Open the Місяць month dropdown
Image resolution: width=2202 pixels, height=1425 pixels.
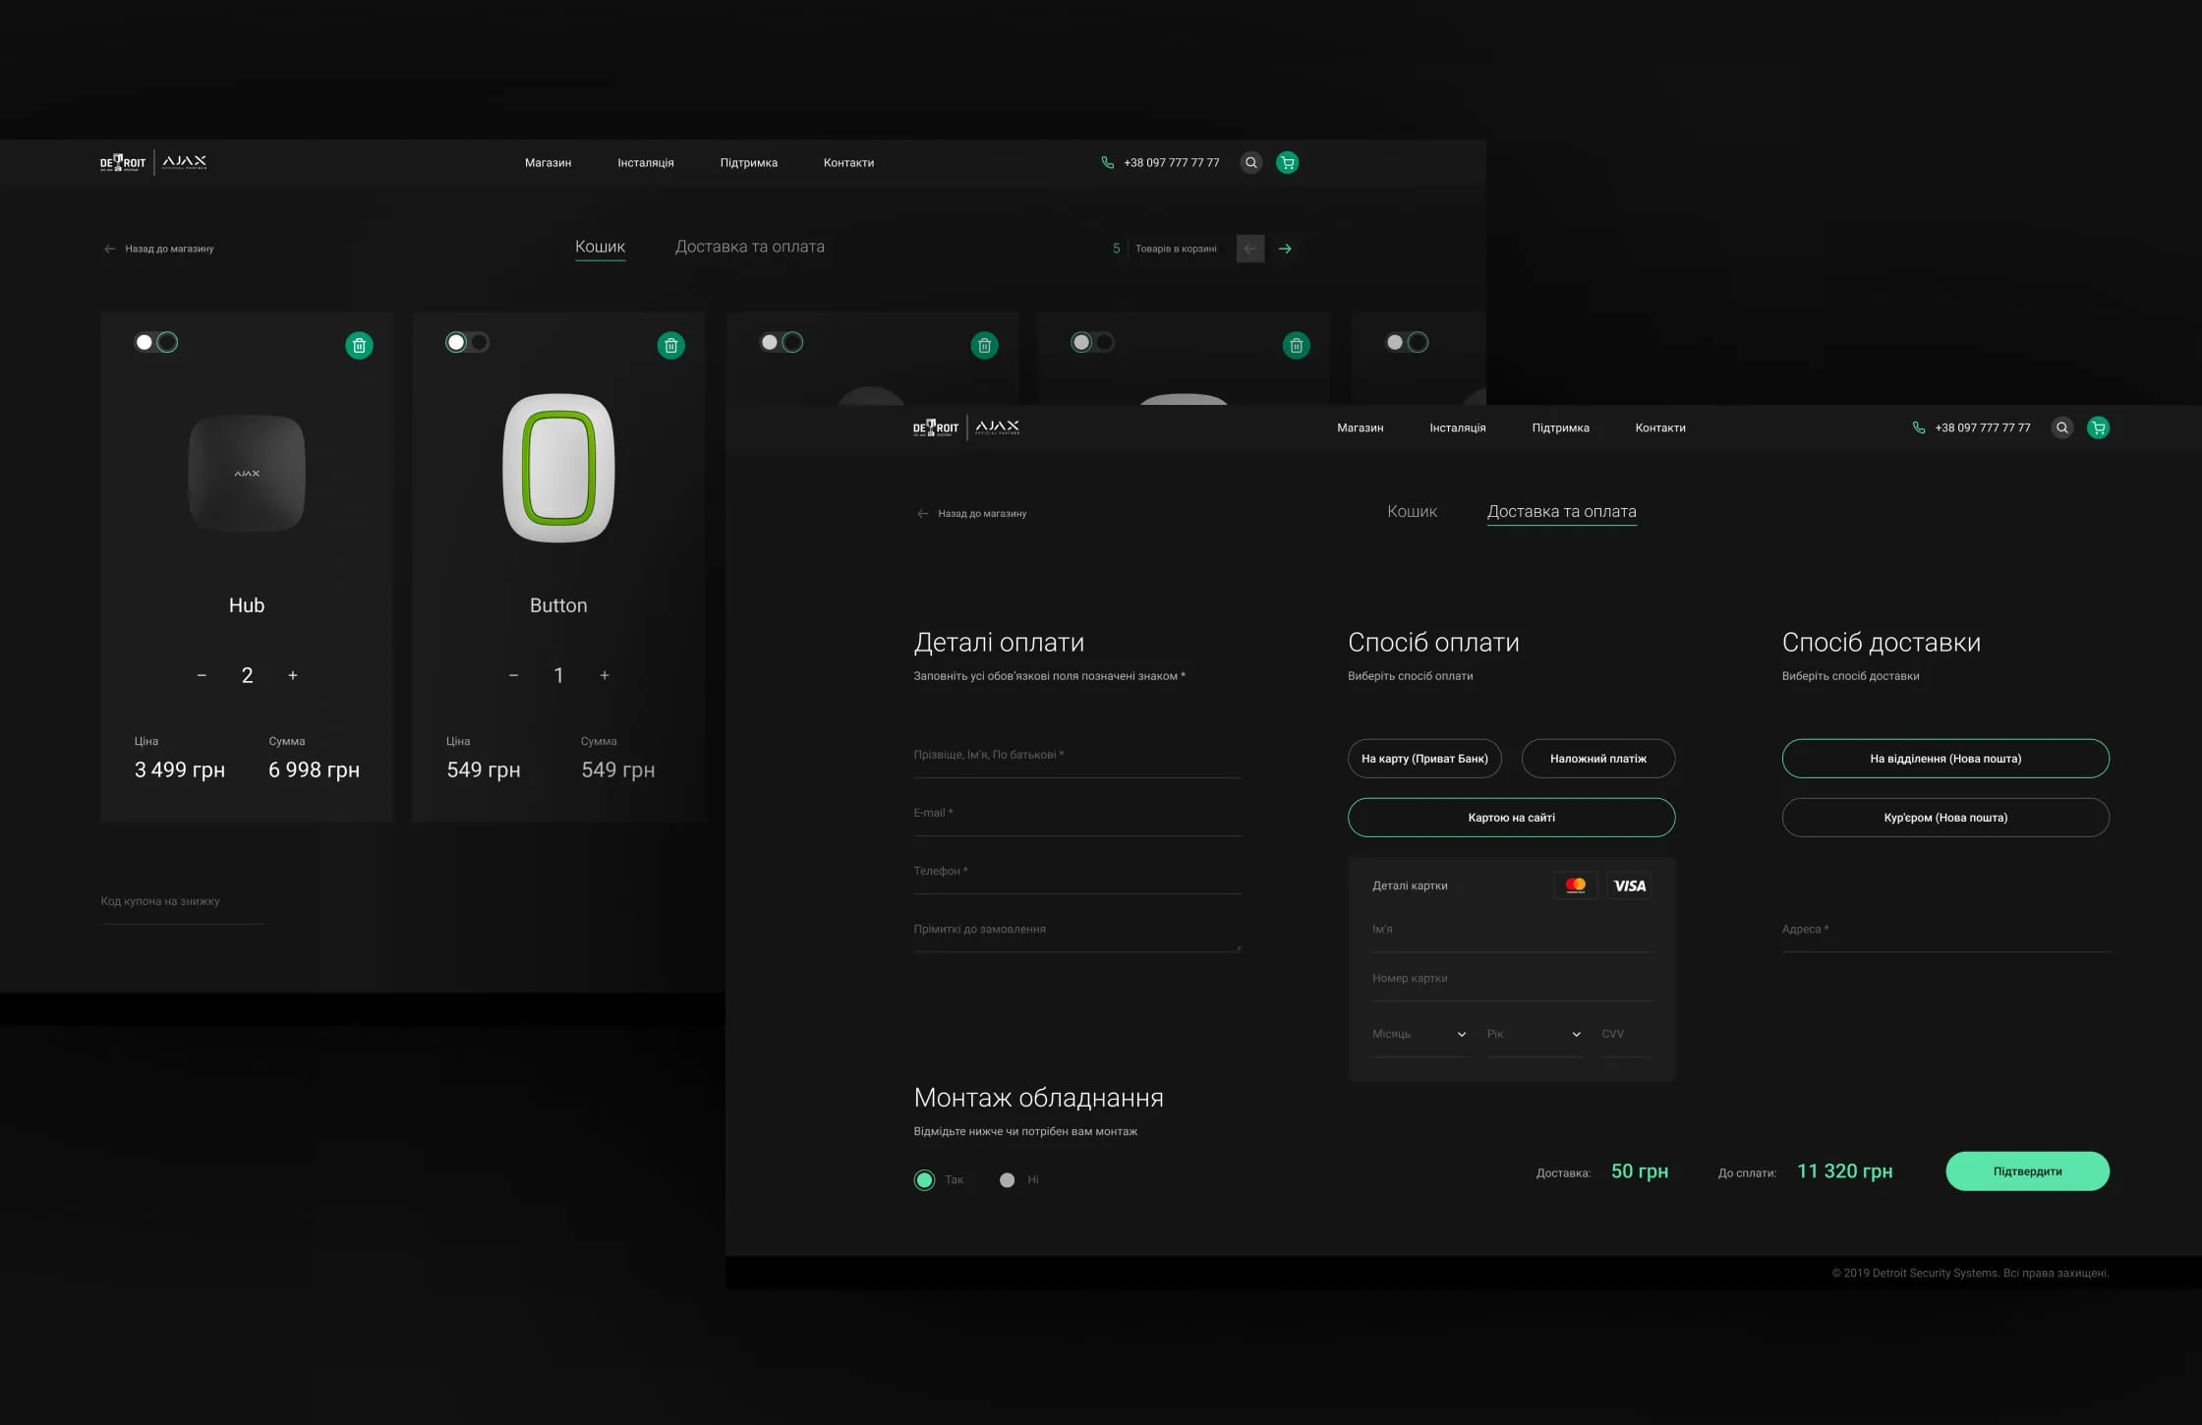(x=1420, y=1035)
